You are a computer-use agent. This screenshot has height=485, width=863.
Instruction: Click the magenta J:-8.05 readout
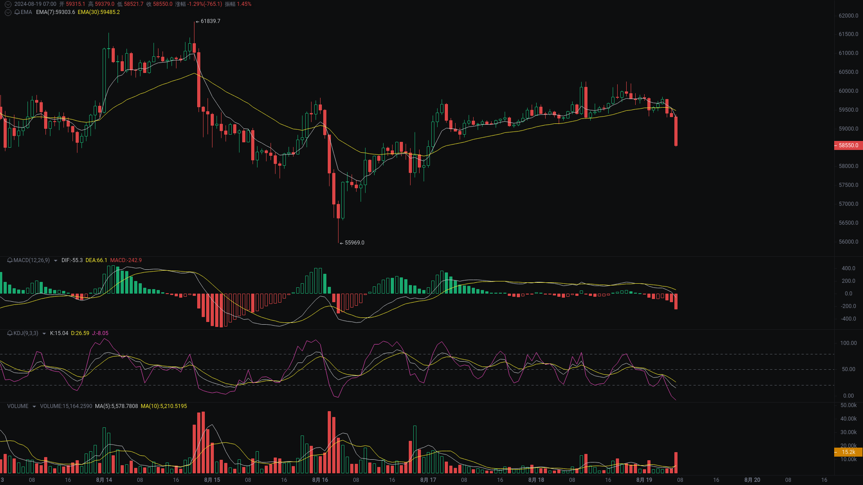100,333
